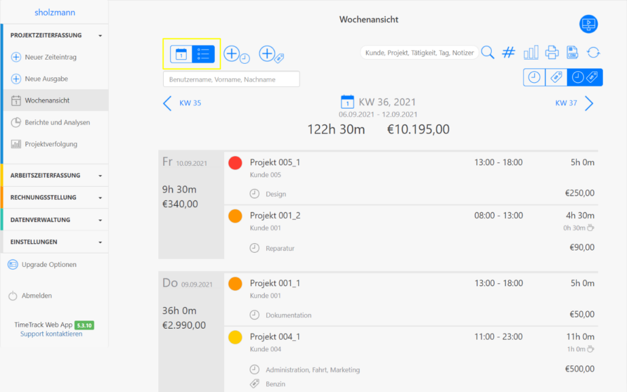Open the bar chart statistics icon
627x392 pixels.
531,53
